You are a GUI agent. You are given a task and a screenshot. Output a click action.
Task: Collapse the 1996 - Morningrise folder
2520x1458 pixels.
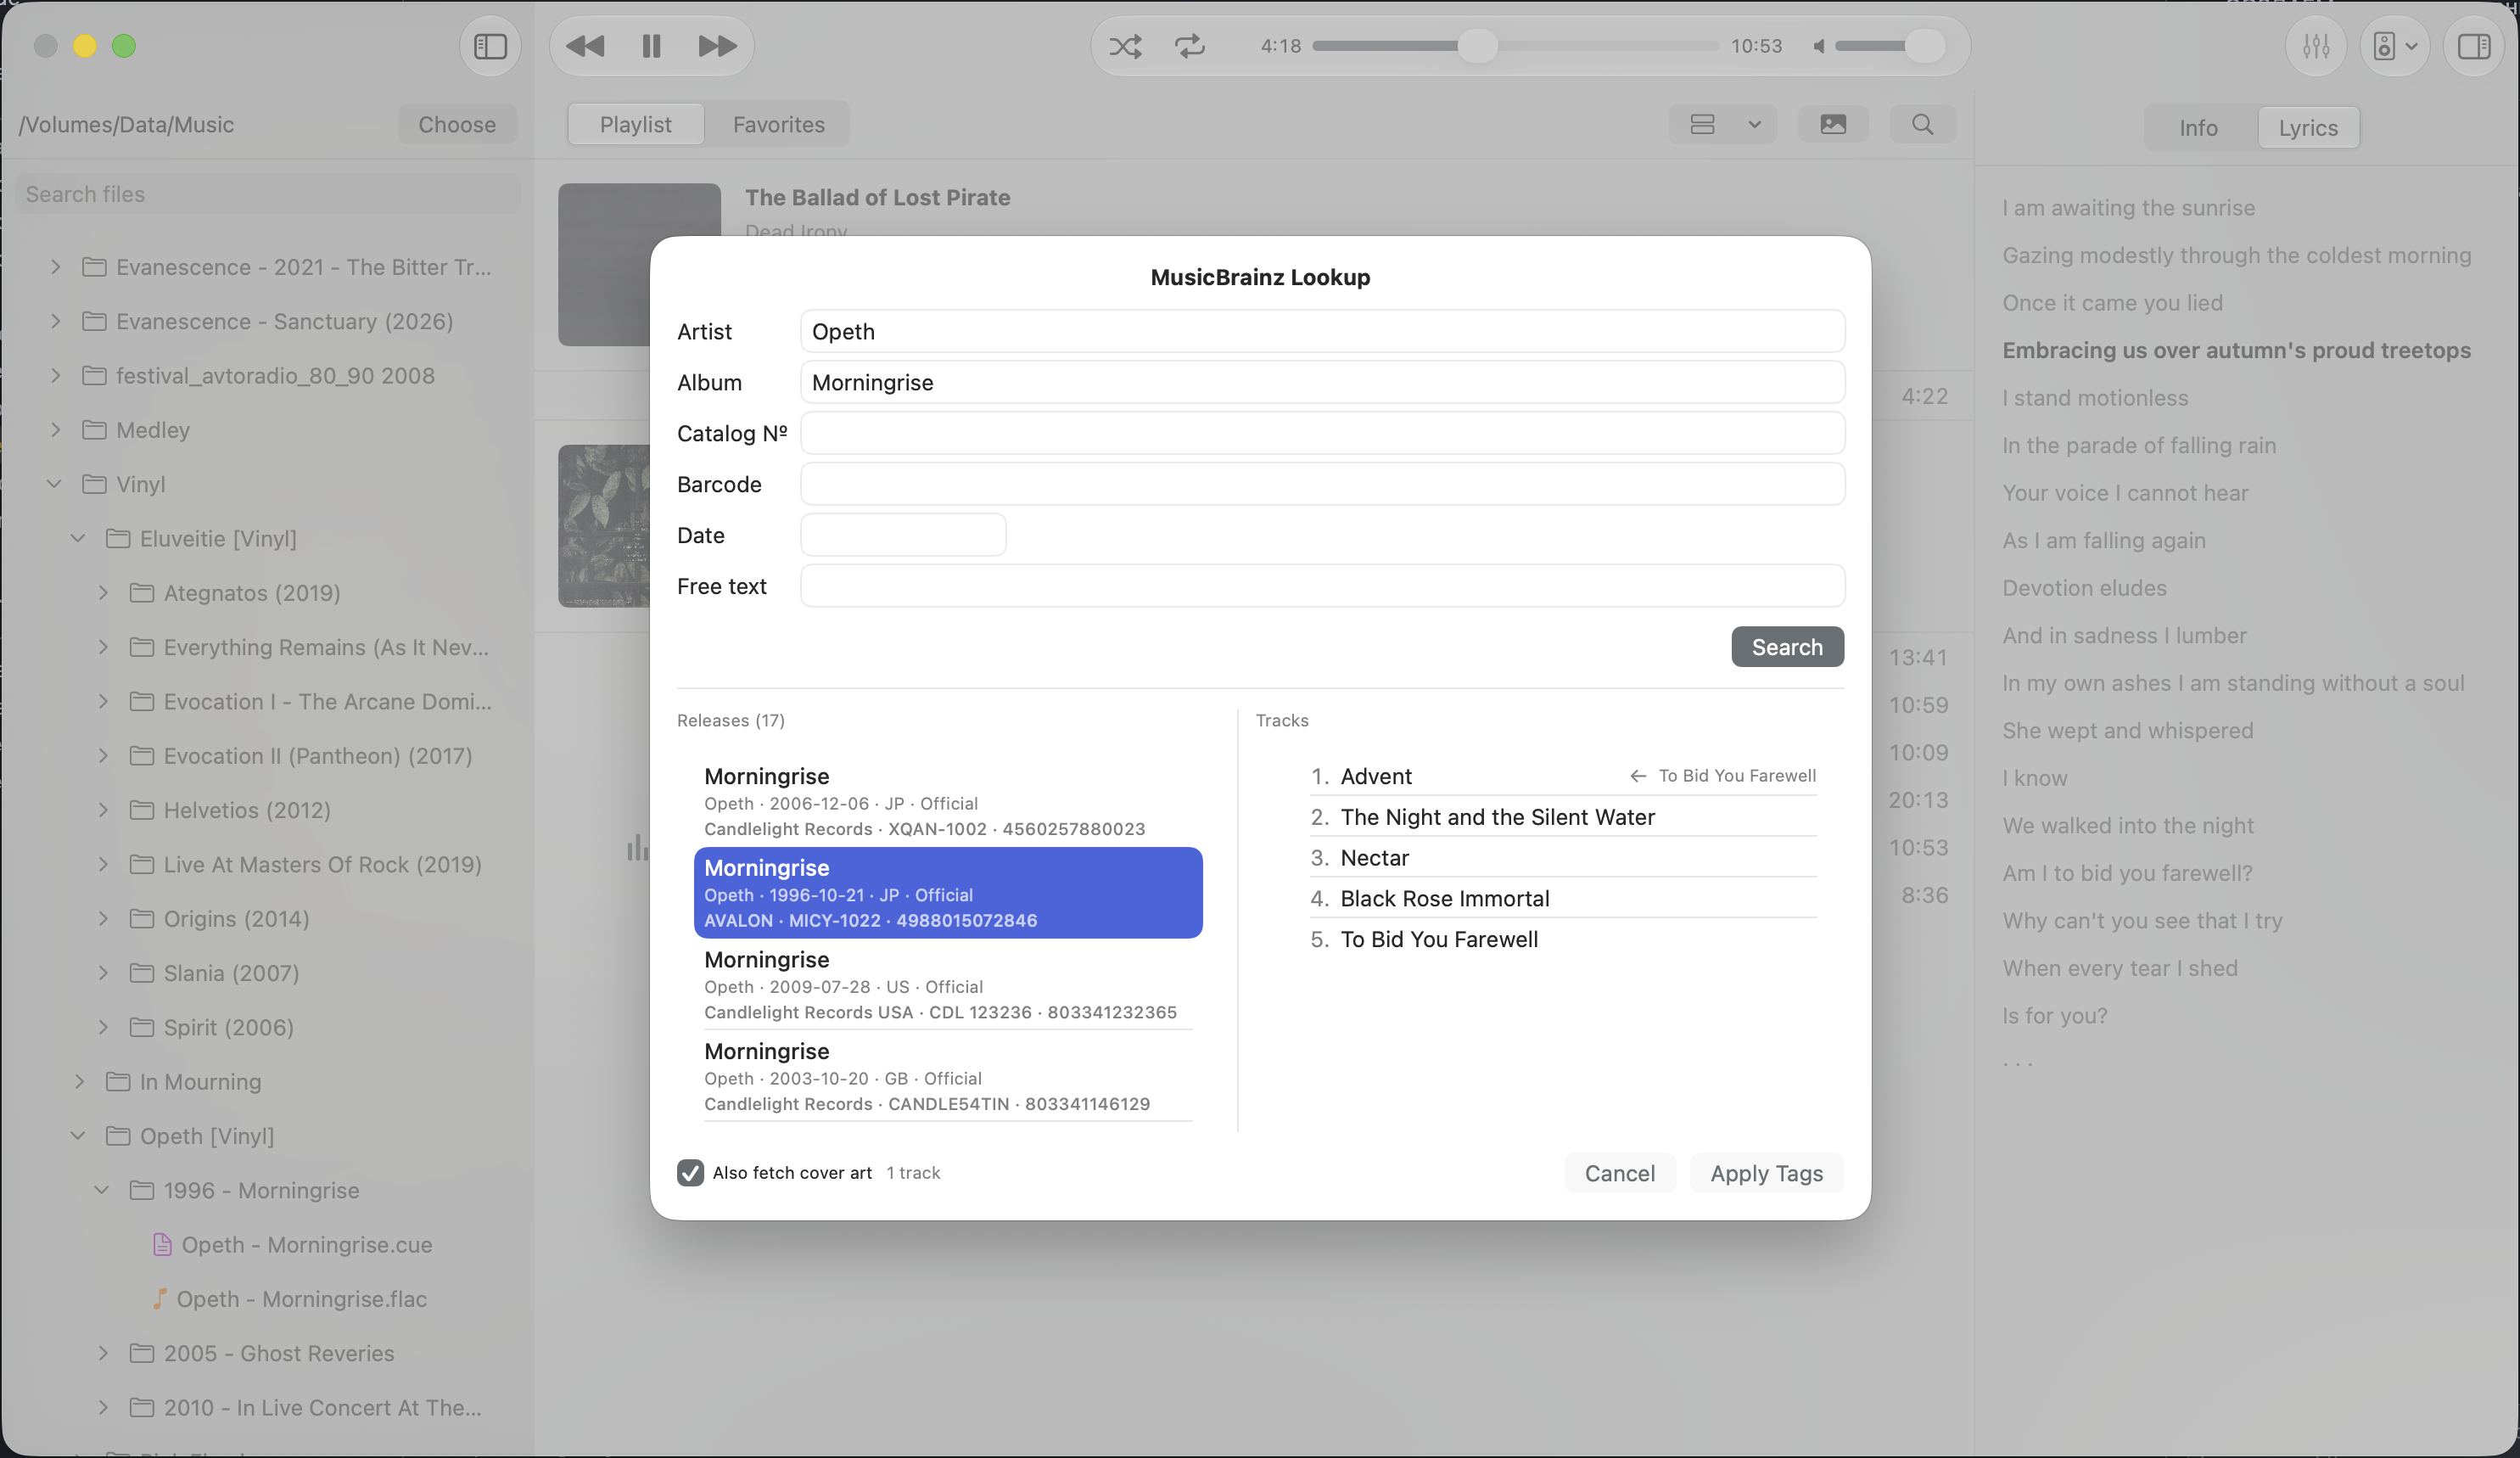(102, 1190)
